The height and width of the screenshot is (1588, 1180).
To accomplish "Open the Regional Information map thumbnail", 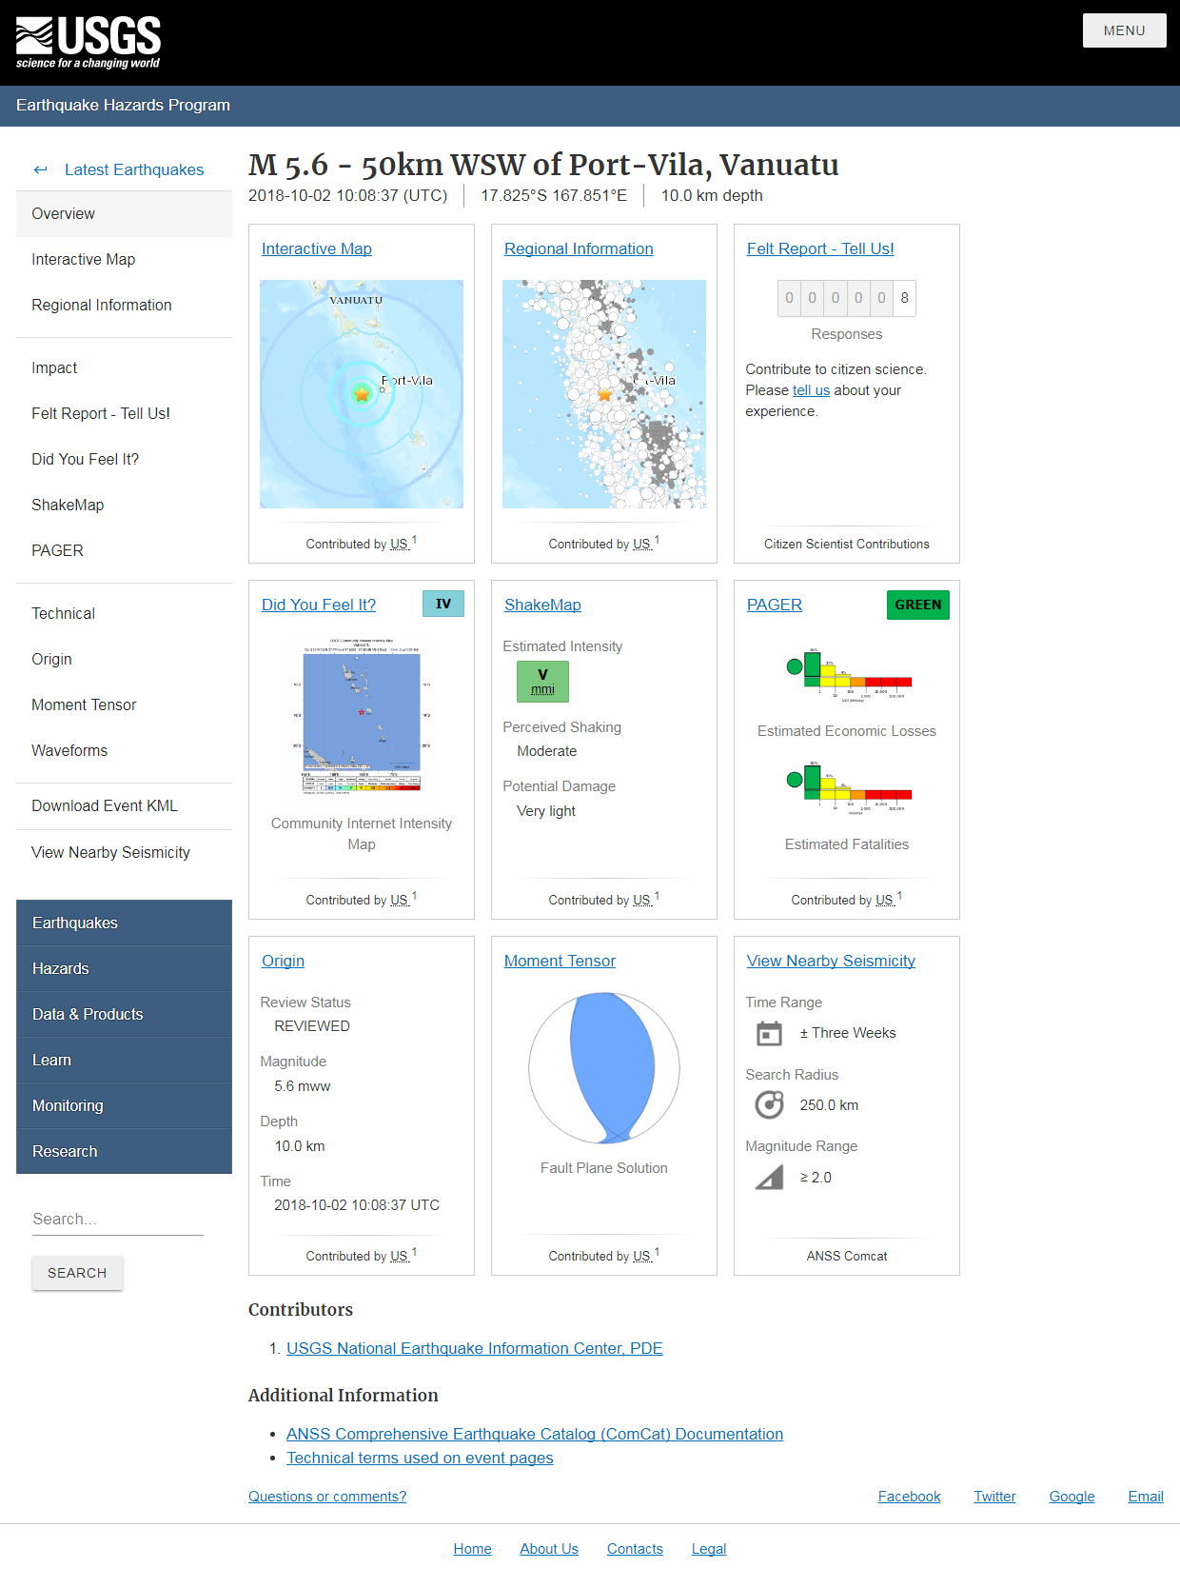I will coord(604,394).
